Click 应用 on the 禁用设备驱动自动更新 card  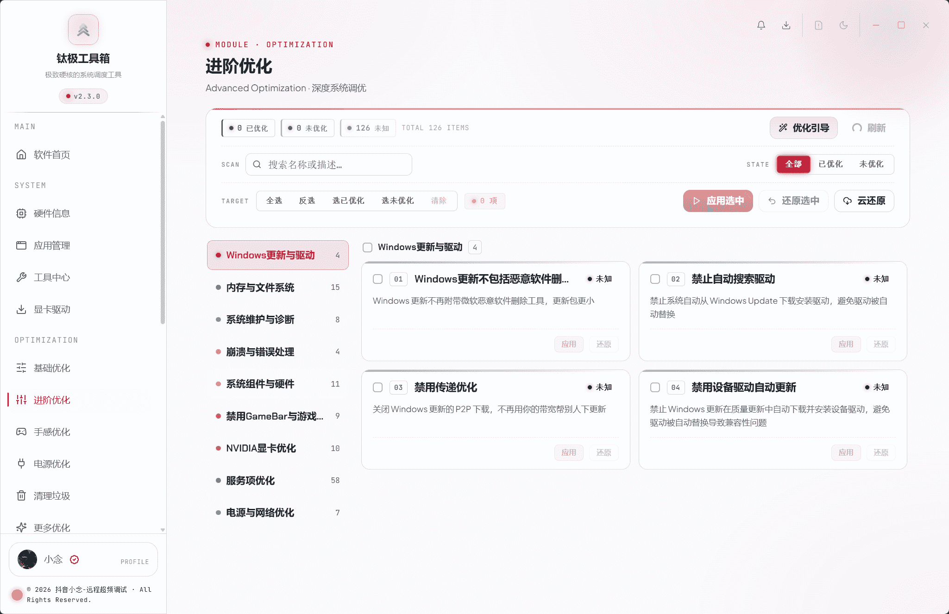click(846, 452)
